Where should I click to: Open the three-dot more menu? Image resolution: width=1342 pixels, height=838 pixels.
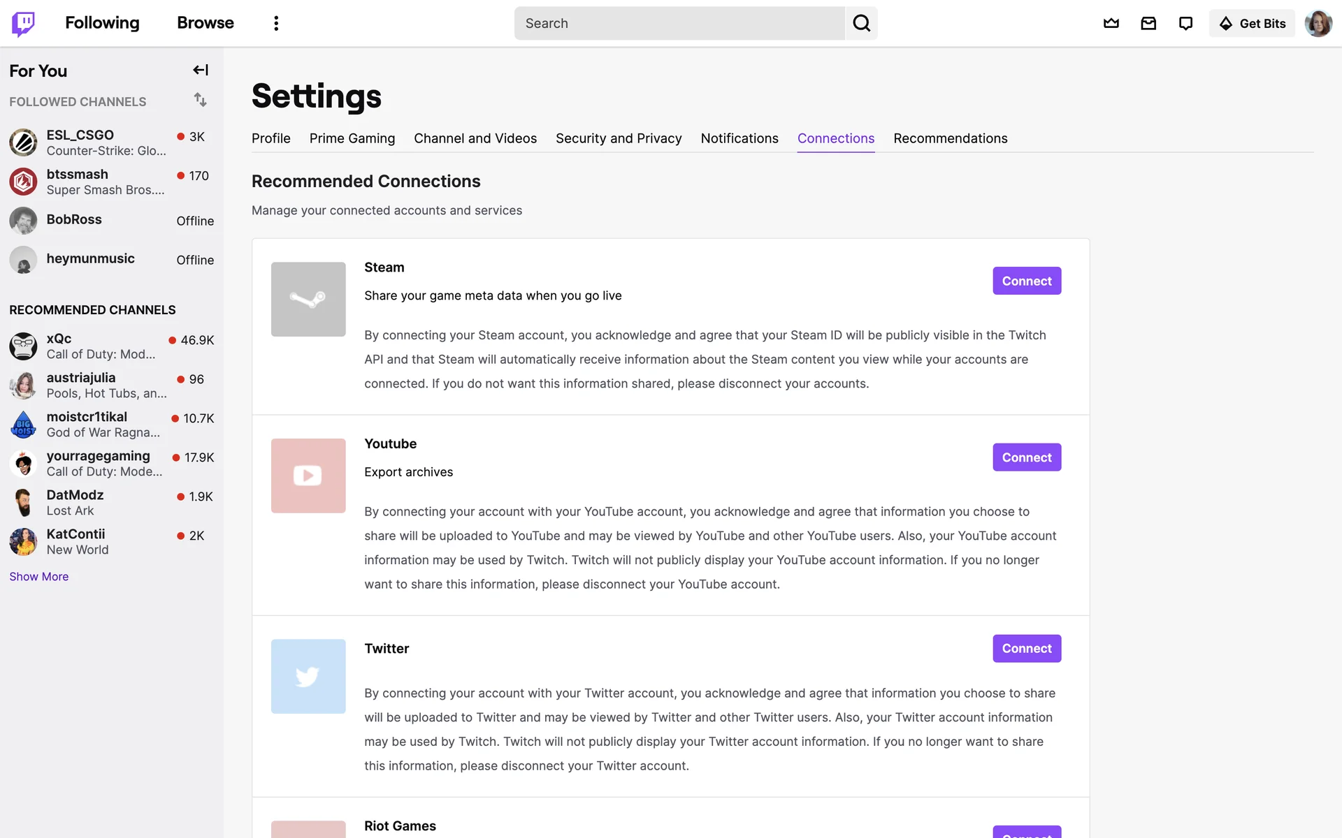276,24
